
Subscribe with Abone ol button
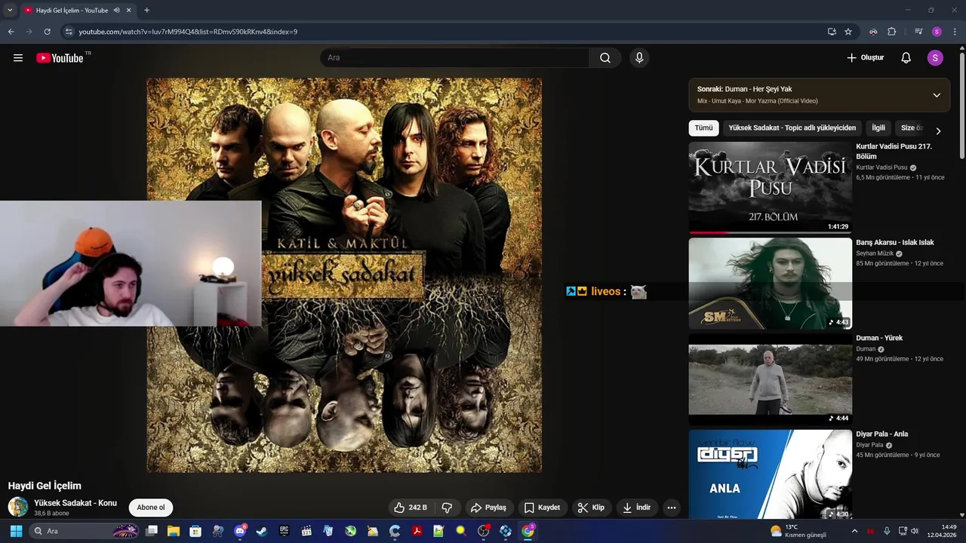click(x=151, y=508)
